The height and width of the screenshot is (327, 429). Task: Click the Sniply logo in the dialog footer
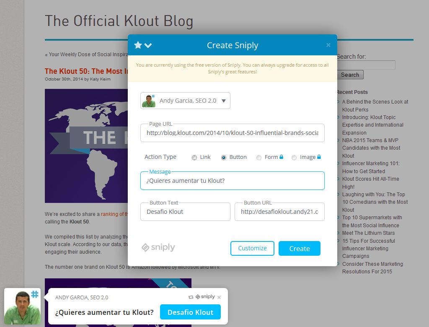158,247
